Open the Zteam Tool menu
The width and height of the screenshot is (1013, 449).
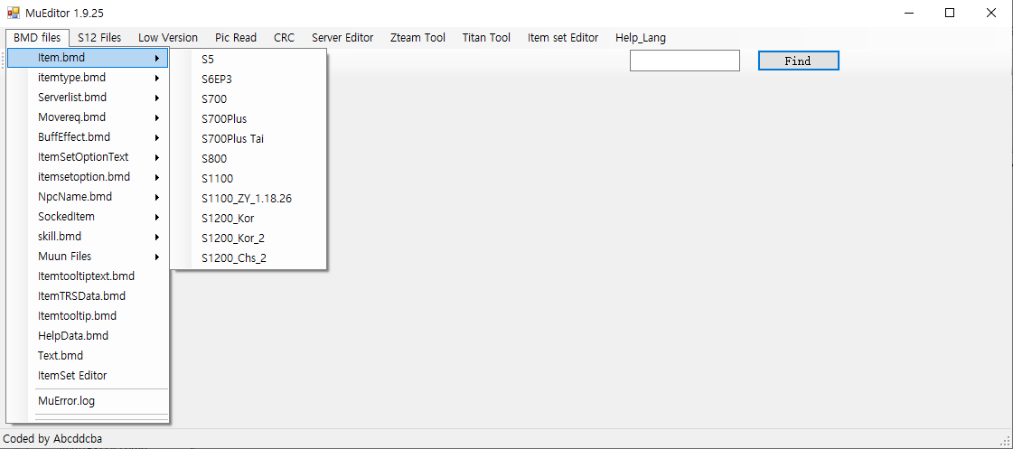418,37
